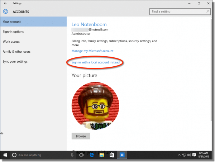Viewport: 215px width, 162px height.
Task: Open the volume tray icon
Action: (189, 155)
